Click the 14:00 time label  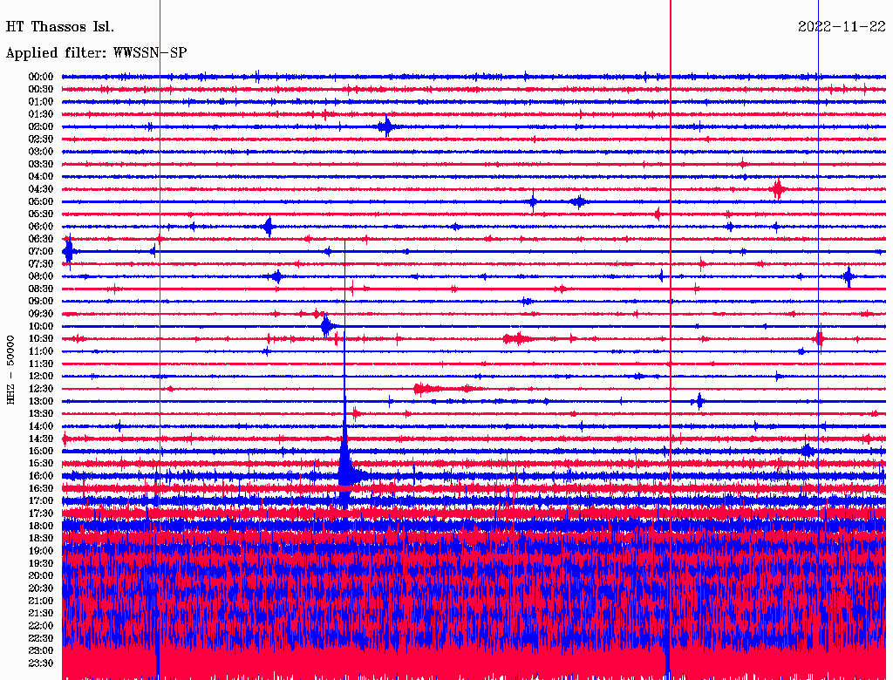click(x=41, y=426)
